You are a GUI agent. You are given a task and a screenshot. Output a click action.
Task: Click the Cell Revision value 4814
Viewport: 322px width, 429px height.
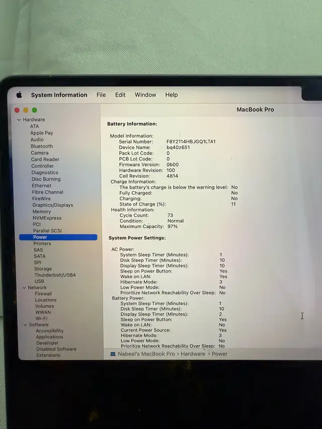[x=172, y=176]
